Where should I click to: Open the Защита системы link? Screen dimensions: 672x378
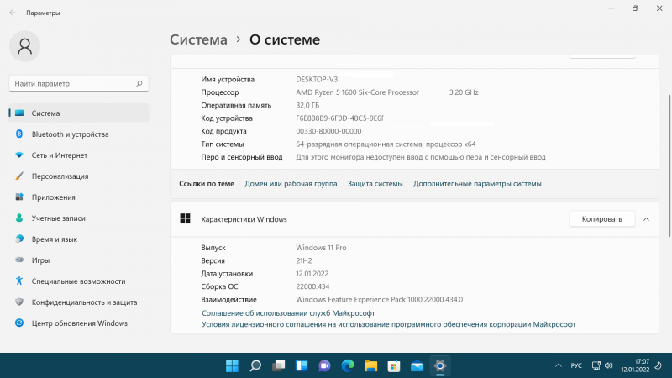click(x=375, y=183)
